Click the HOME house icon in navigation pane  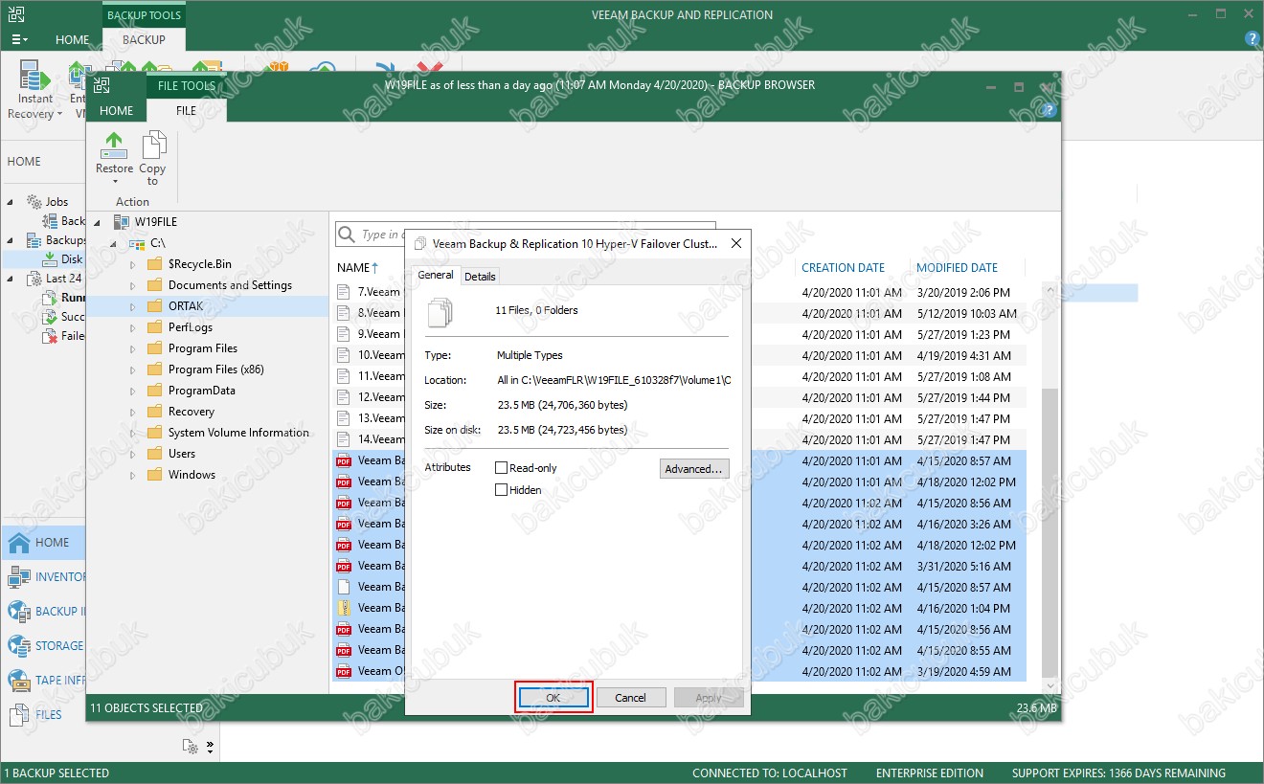coord(18,543)
